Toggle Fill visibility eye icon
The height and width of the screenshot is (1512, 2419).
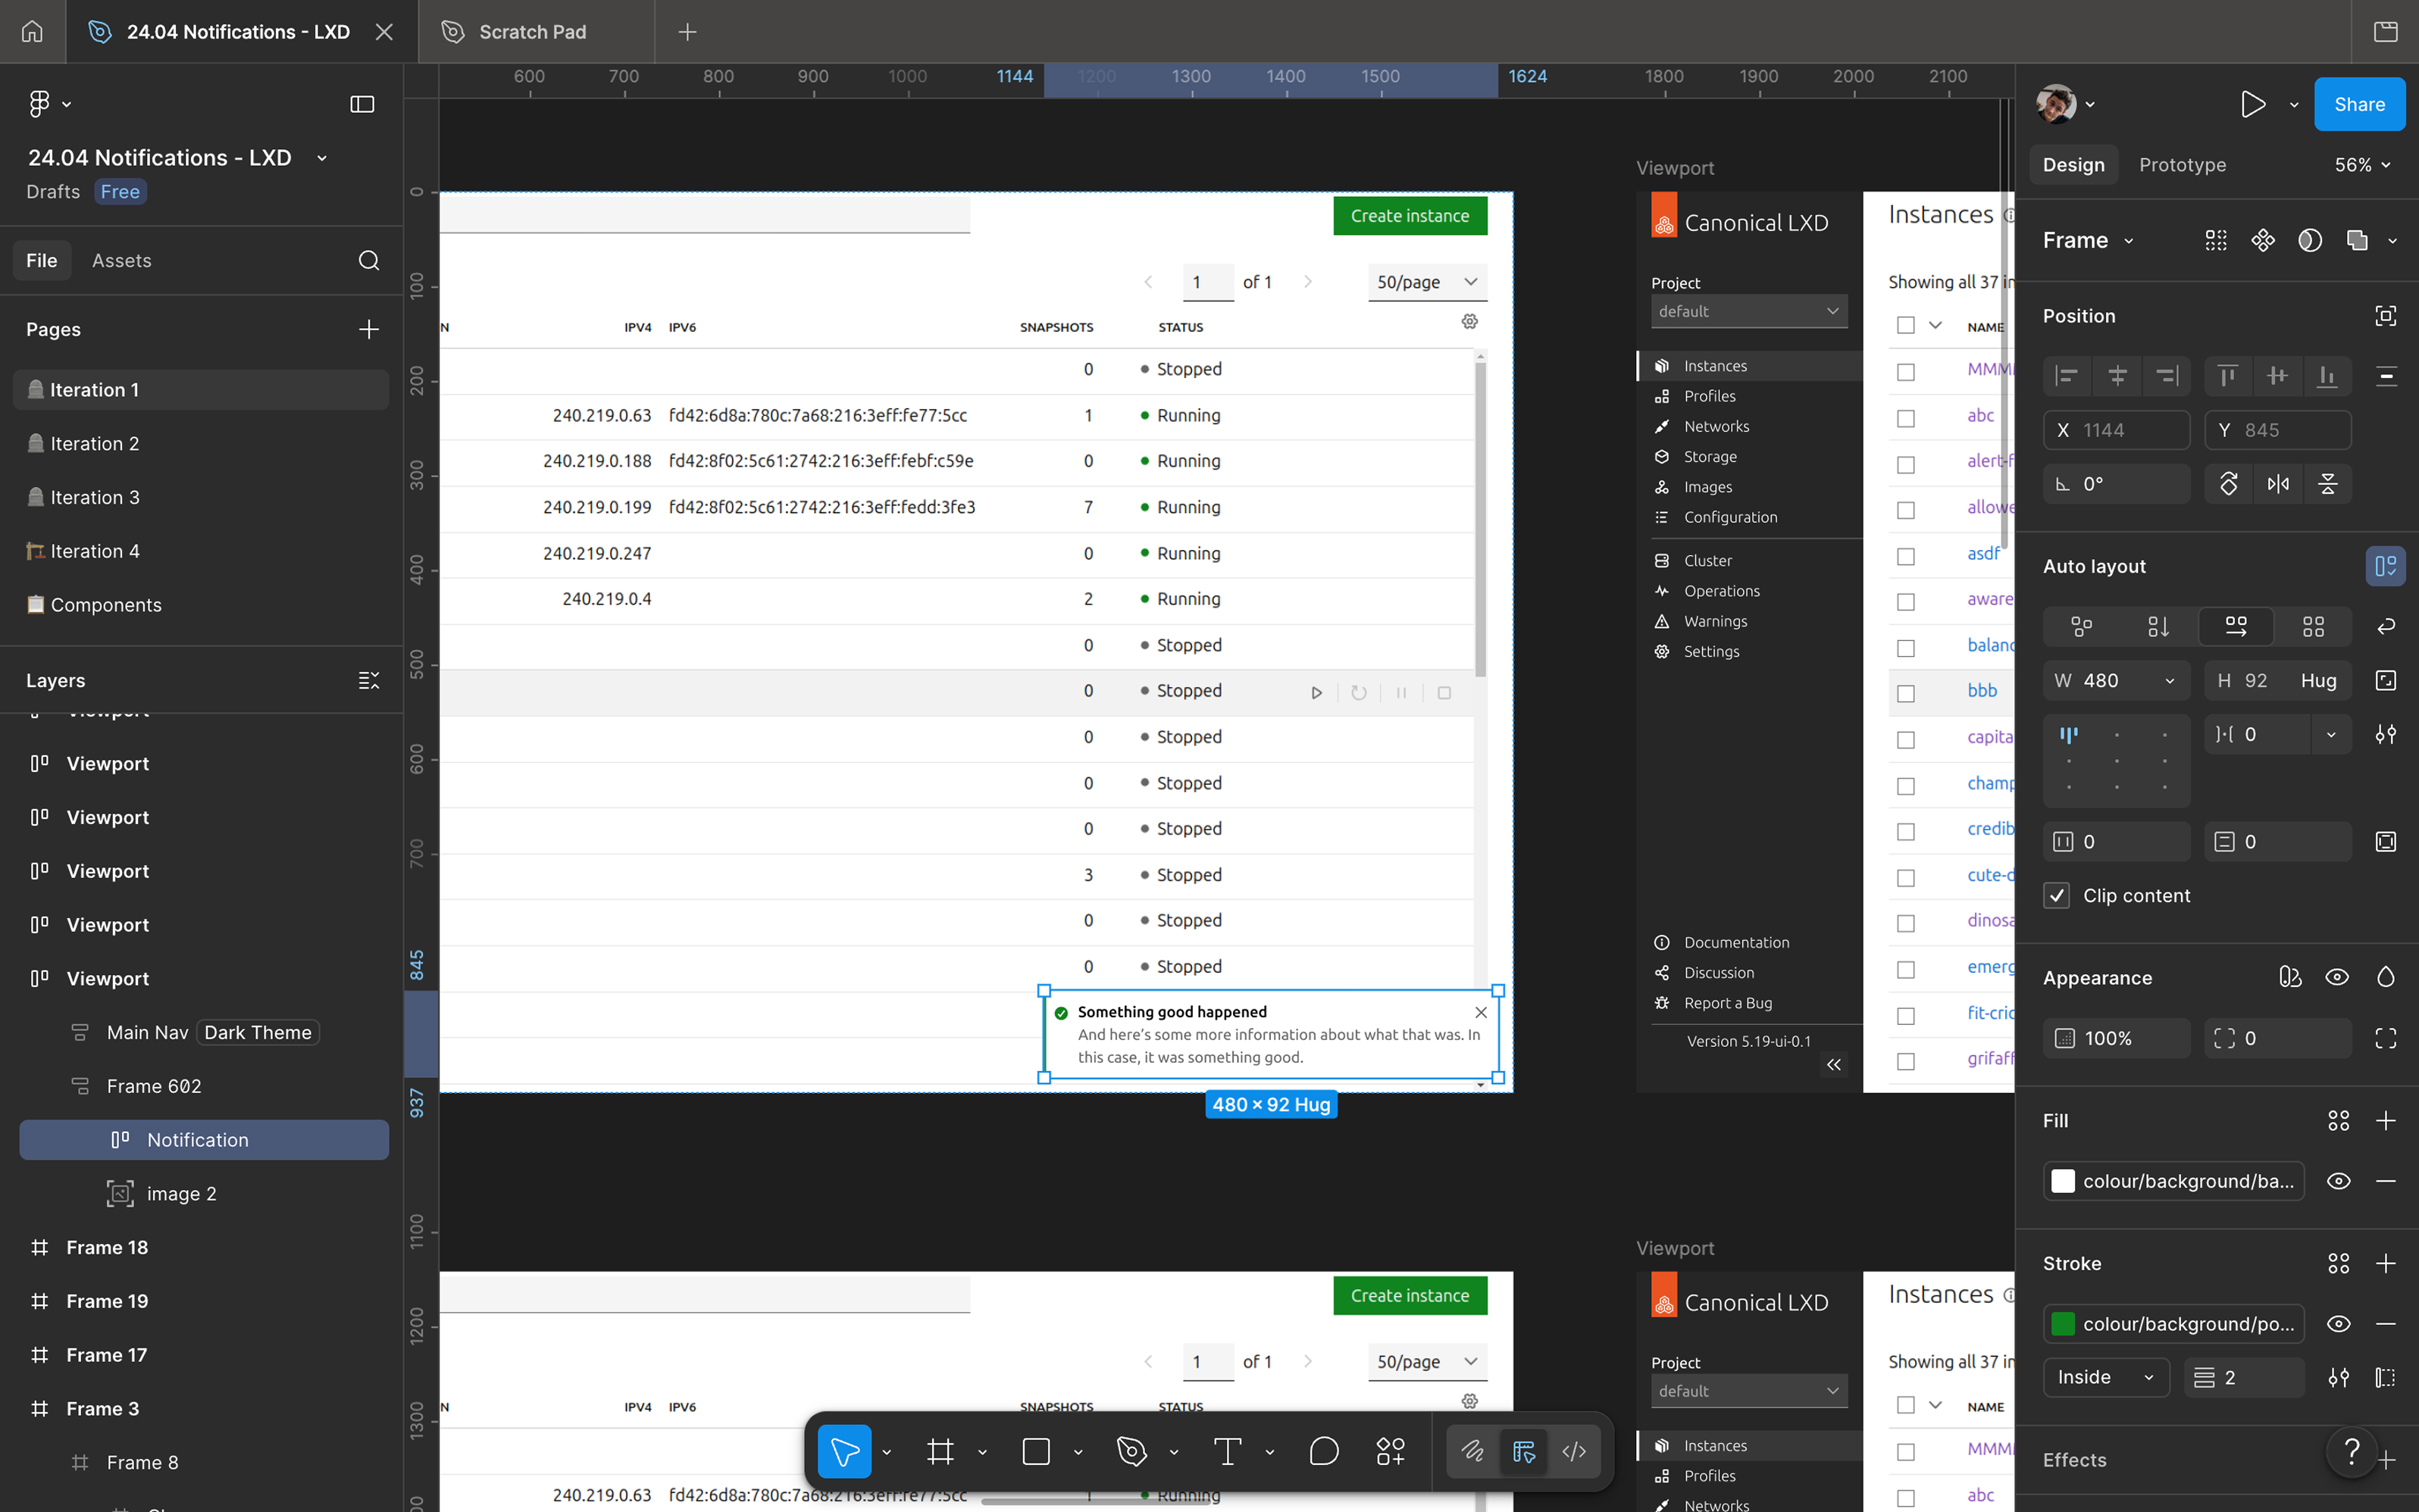coord(2338,1181)
